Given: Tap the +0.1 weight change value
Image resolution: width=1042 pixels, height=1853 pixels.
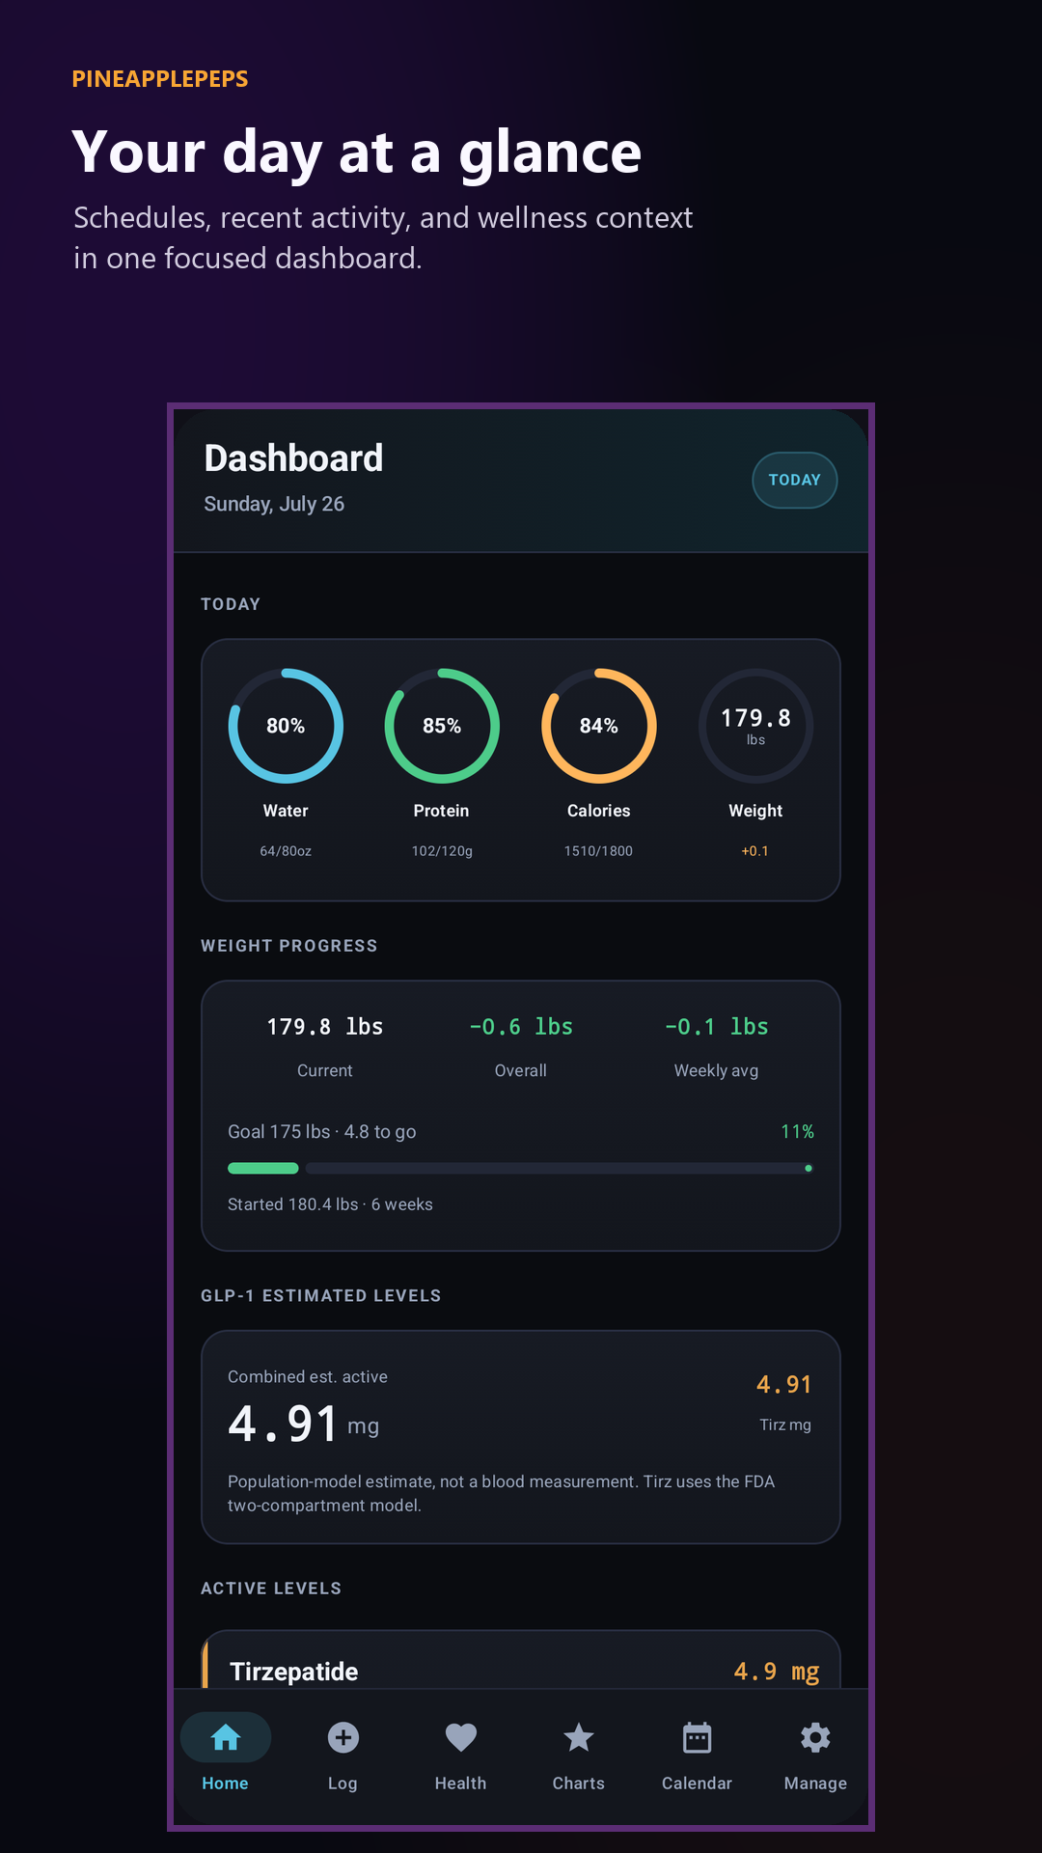Looking at the screenshot, I should pyautogui.click(x=755, y=851).
